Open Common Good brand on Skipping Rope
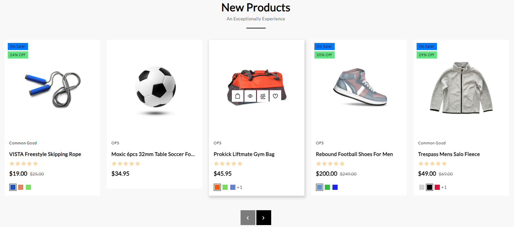The width and height of the screenshot is (514, 227). coord(23,143)
